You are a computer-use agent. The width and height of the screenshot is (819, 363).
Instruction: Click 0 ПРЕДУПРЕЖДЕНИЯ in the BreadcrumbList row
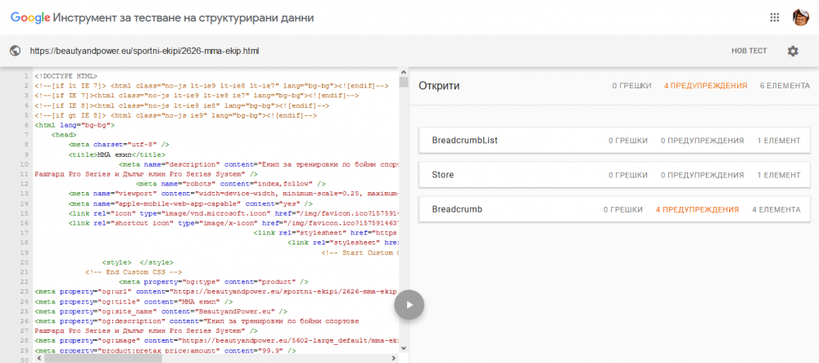[702, 141]
